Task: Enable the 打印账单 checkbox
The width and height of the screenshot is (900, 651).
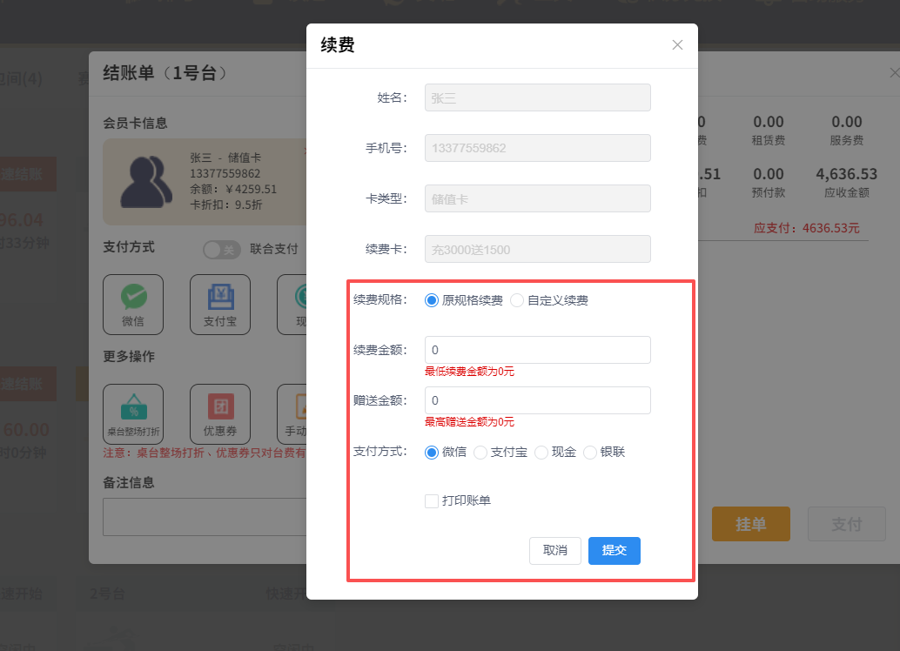Action: click(x=432, y=500)
